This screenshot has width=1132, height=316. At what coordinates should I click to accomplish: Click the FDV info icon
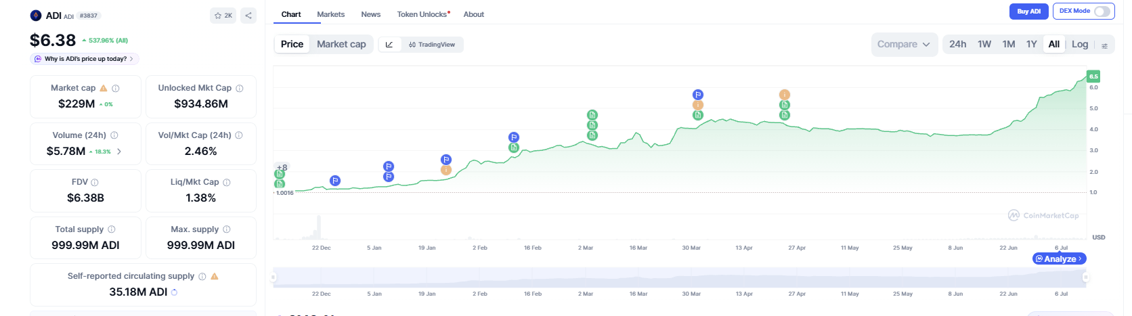(x=95, y=182)
